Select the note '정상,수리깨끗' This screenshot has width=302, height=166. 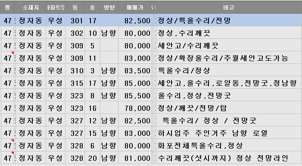coord(184,33)
